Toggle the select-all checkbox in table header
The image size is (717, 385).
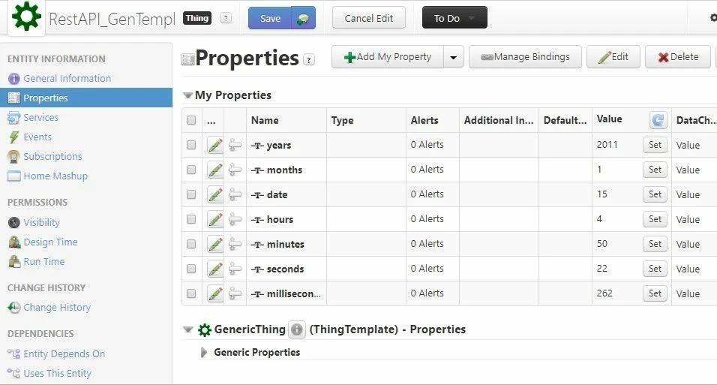click(x=191, y=120)
